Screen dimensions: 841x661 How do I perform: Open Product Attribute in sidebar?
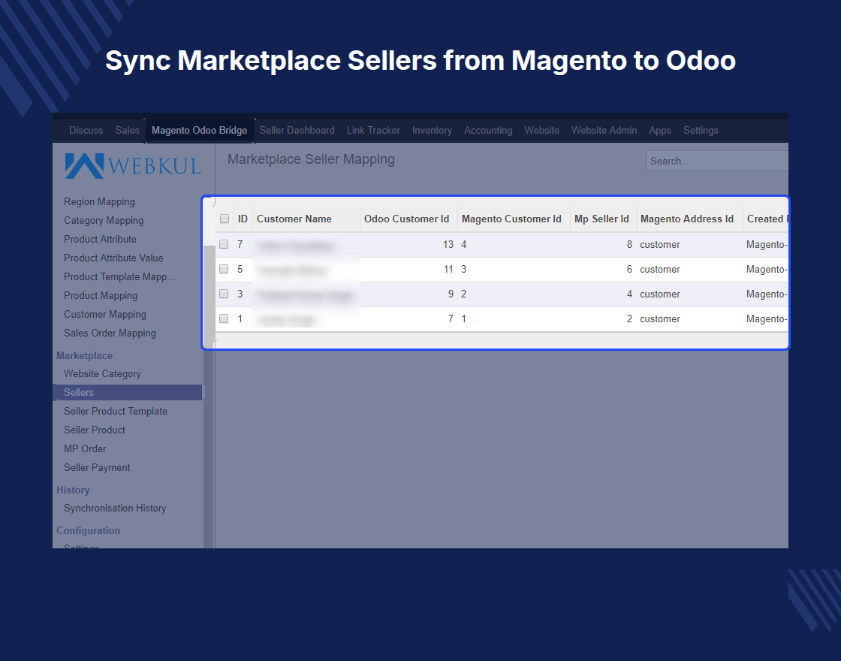tap(100, 240)
